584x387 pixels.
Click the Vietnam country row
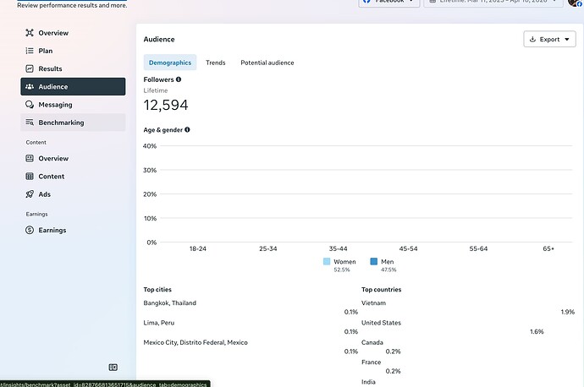(x=468, y=308)
